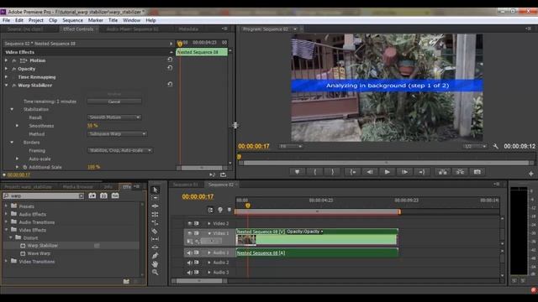Open the Result Smooth Motion dropdown
This screenshot has height=302, width=538.
click(114, 117)
